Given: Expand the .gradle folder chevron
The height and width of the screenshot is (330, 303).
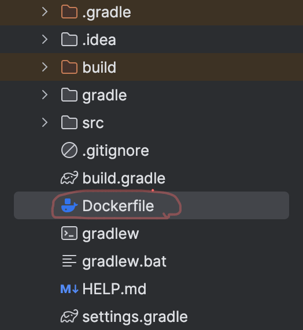Looking at the screenshot, I should pyautogui.click(x=45, y=12).
